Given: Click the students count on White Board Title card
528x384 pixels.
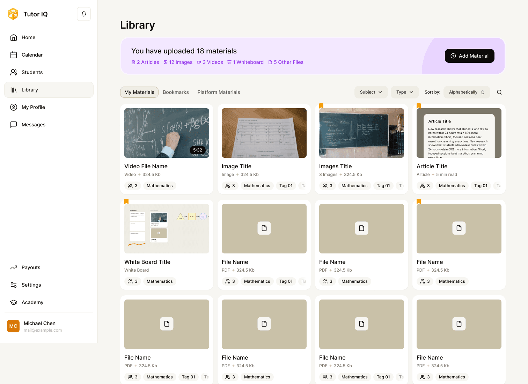Looking at the screenshot, I should (x=133, y=281).
